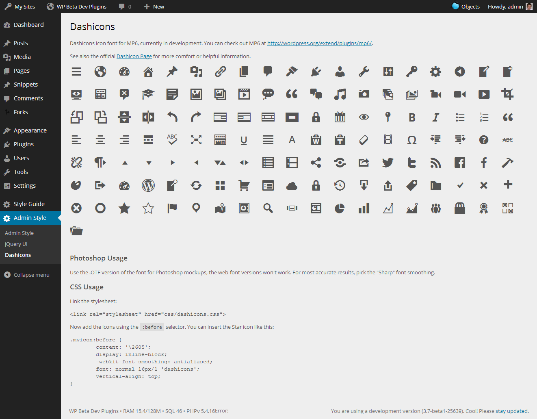Click the omega special character dashicon
Image resolution: width=537 pixels, height=419 pixels.
tap(412, 140)
